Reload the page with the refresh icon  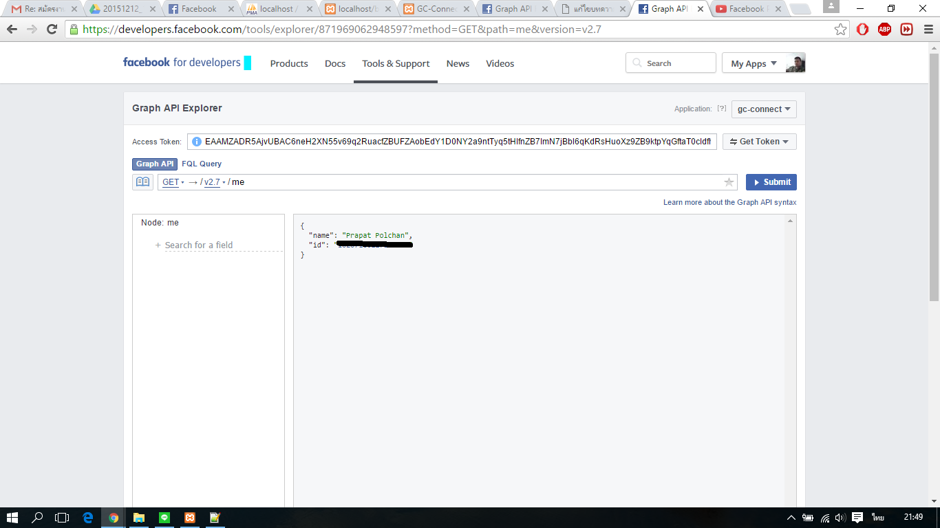tap(52, 30)
